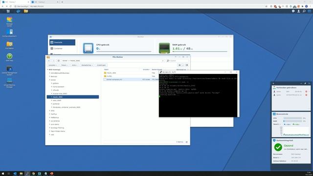Open DSM notifications speech bubble icon
This screenshot has height=176, width=313.
coord(293,11)
